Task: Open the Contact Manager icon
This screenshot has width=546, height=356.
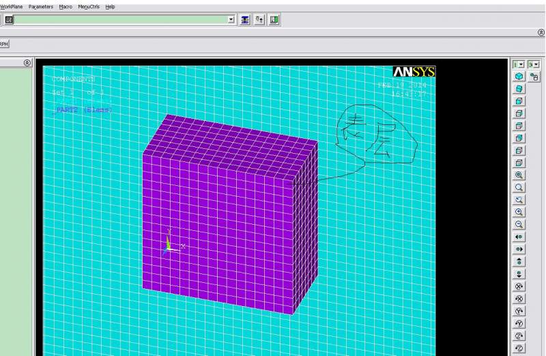Action: [274, 20]
